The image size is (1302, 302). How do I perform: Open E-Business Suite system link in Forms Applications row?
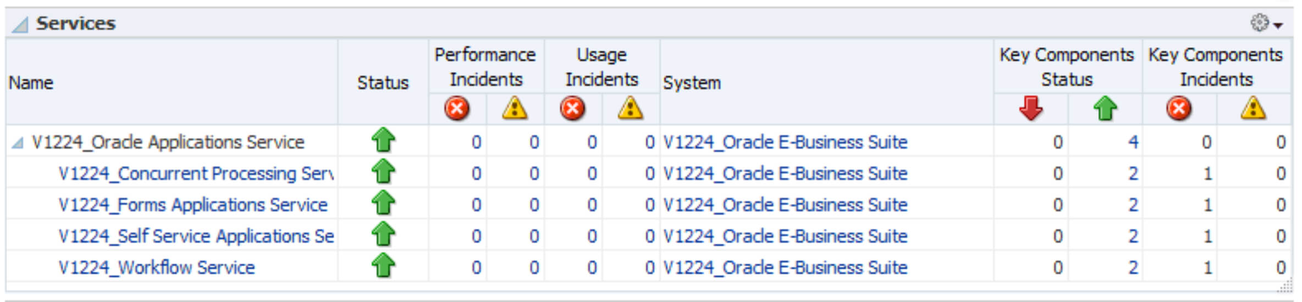tap(785, 205)
